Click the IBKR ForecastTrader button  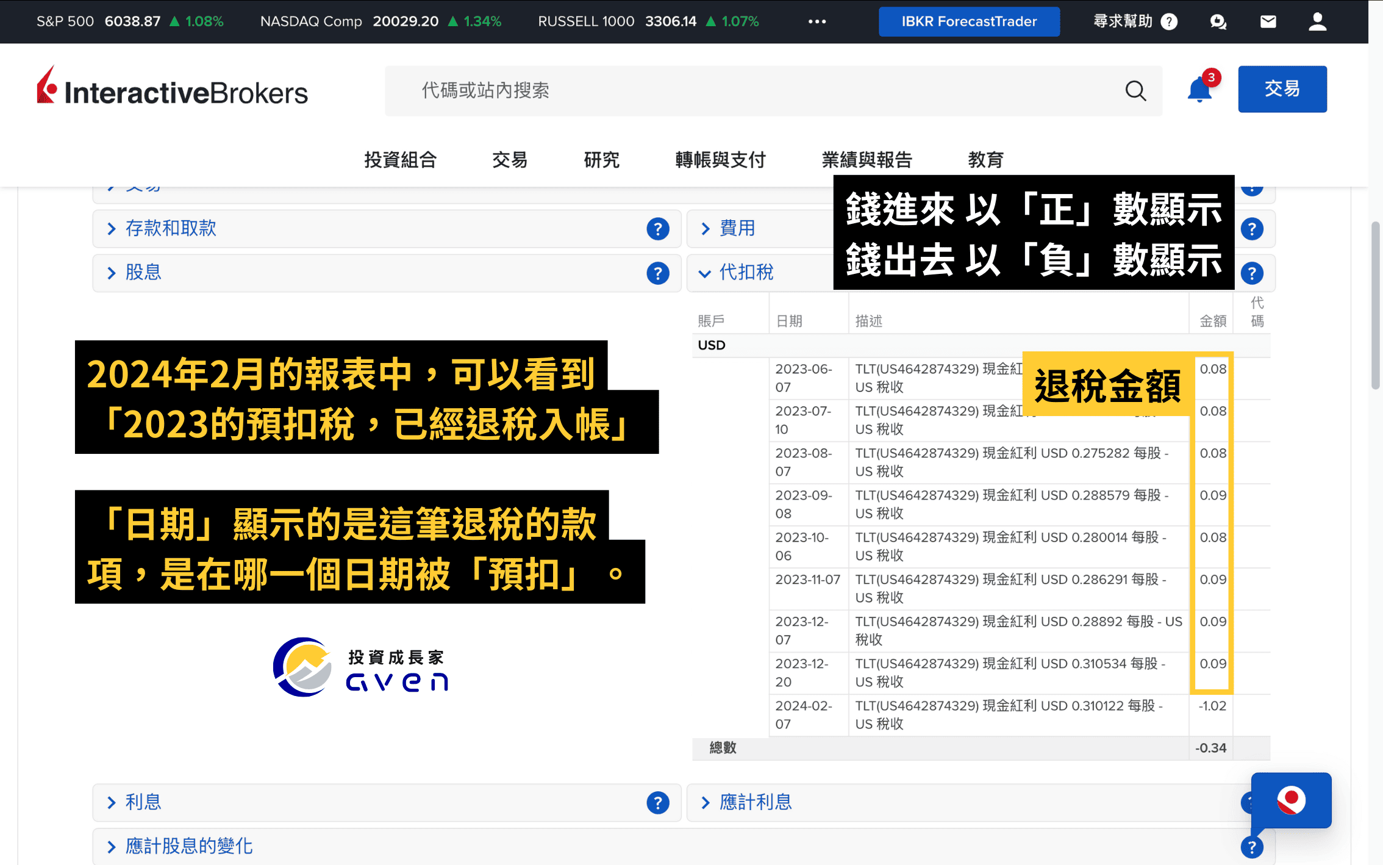(968, 21)
